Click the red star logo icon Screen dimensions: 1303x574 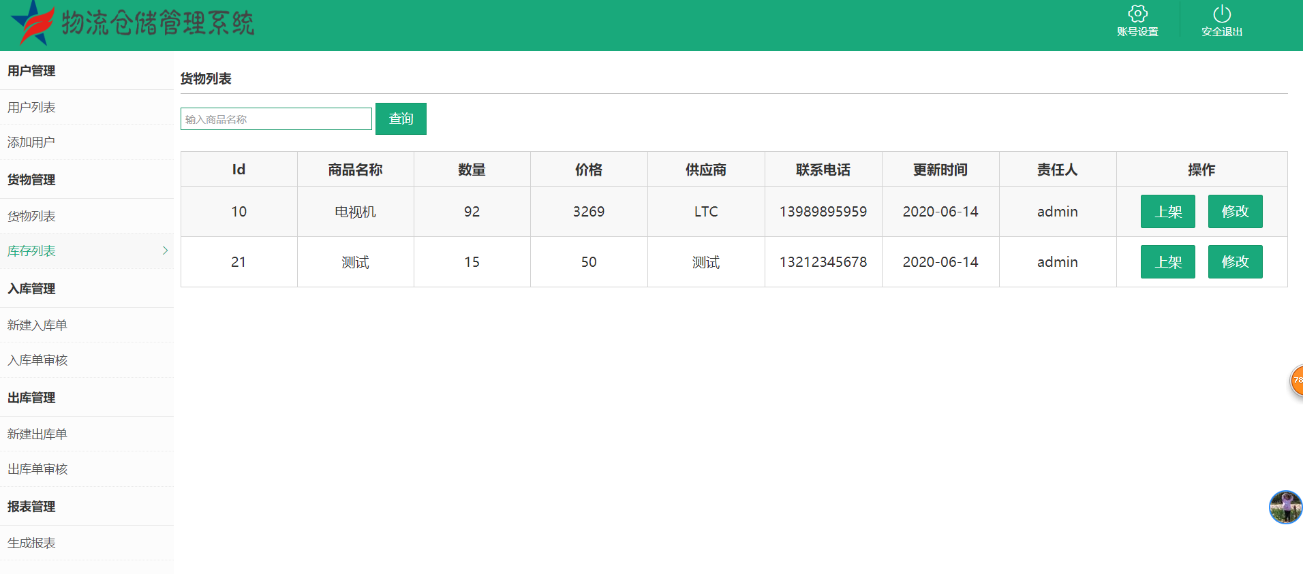pos(33,23)
